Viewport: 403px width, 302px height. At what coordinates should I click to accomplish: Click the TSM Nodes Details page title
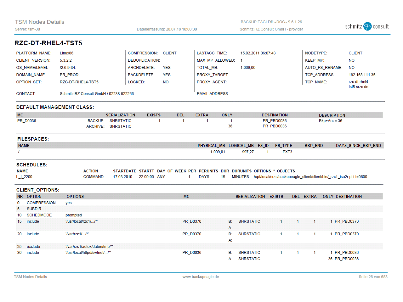[x=39, y=22]
